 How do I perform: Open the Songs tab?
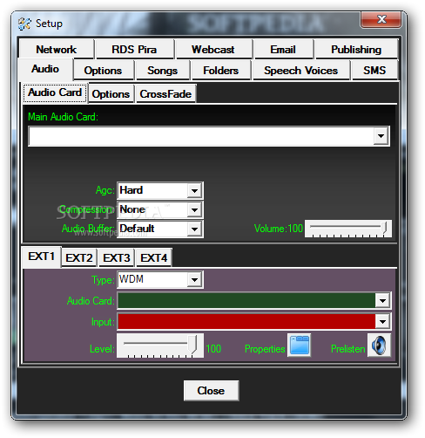pyautogui.click(x=162, y=71)
